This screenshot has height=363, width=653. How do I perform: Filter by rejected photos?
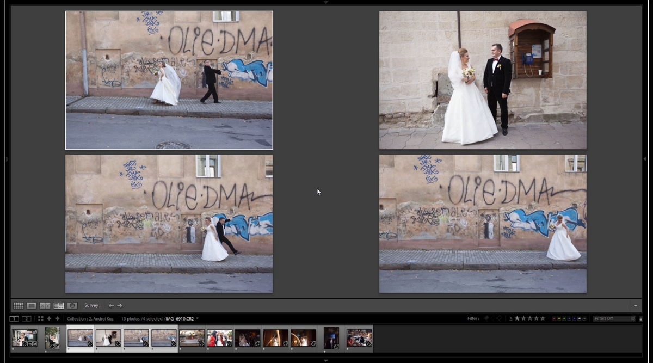(500, 318)
